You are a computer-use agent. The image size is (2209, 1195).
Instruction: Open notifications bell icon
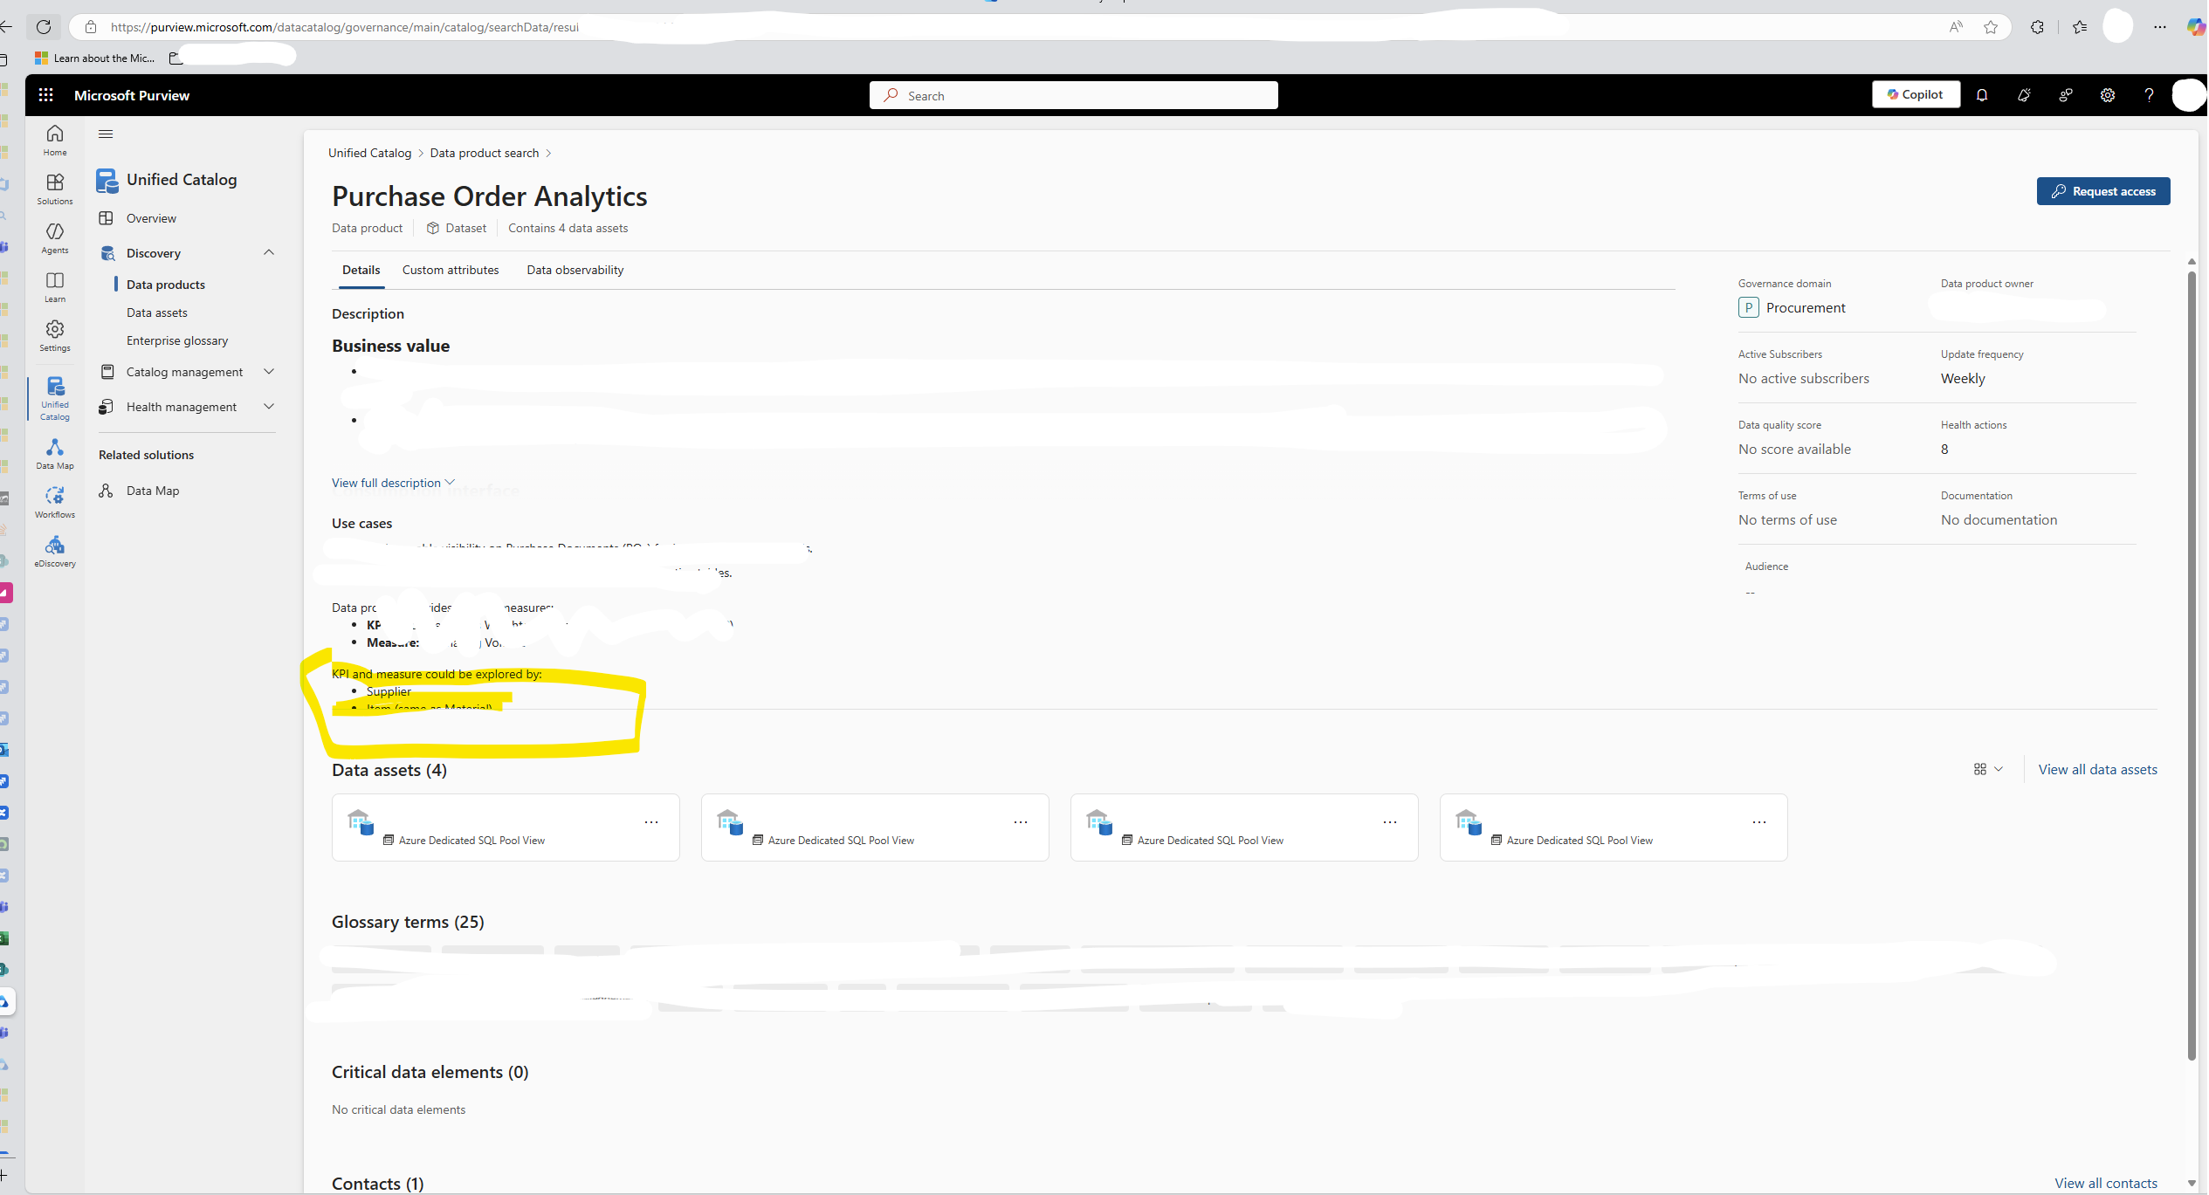1982,95
